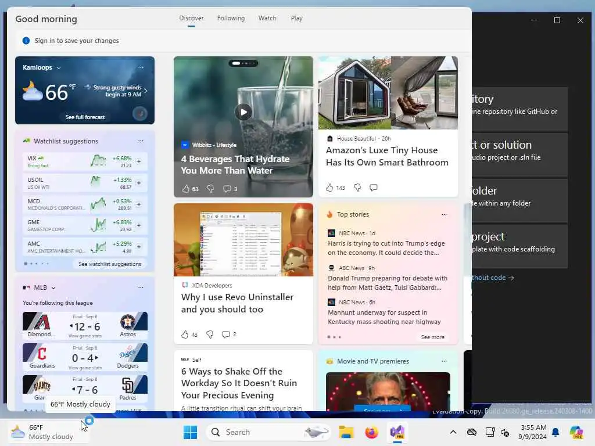
Task: Open the notification bell in tray
Action: [555, 432]
